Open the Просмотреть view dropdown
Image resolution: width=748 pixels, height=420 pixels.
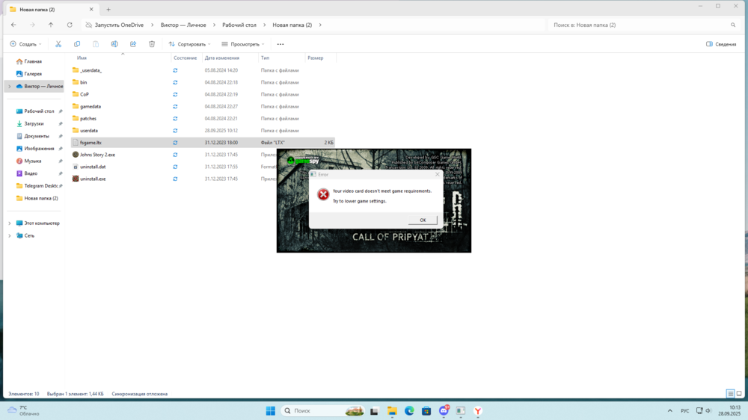[x=243, y=44]
